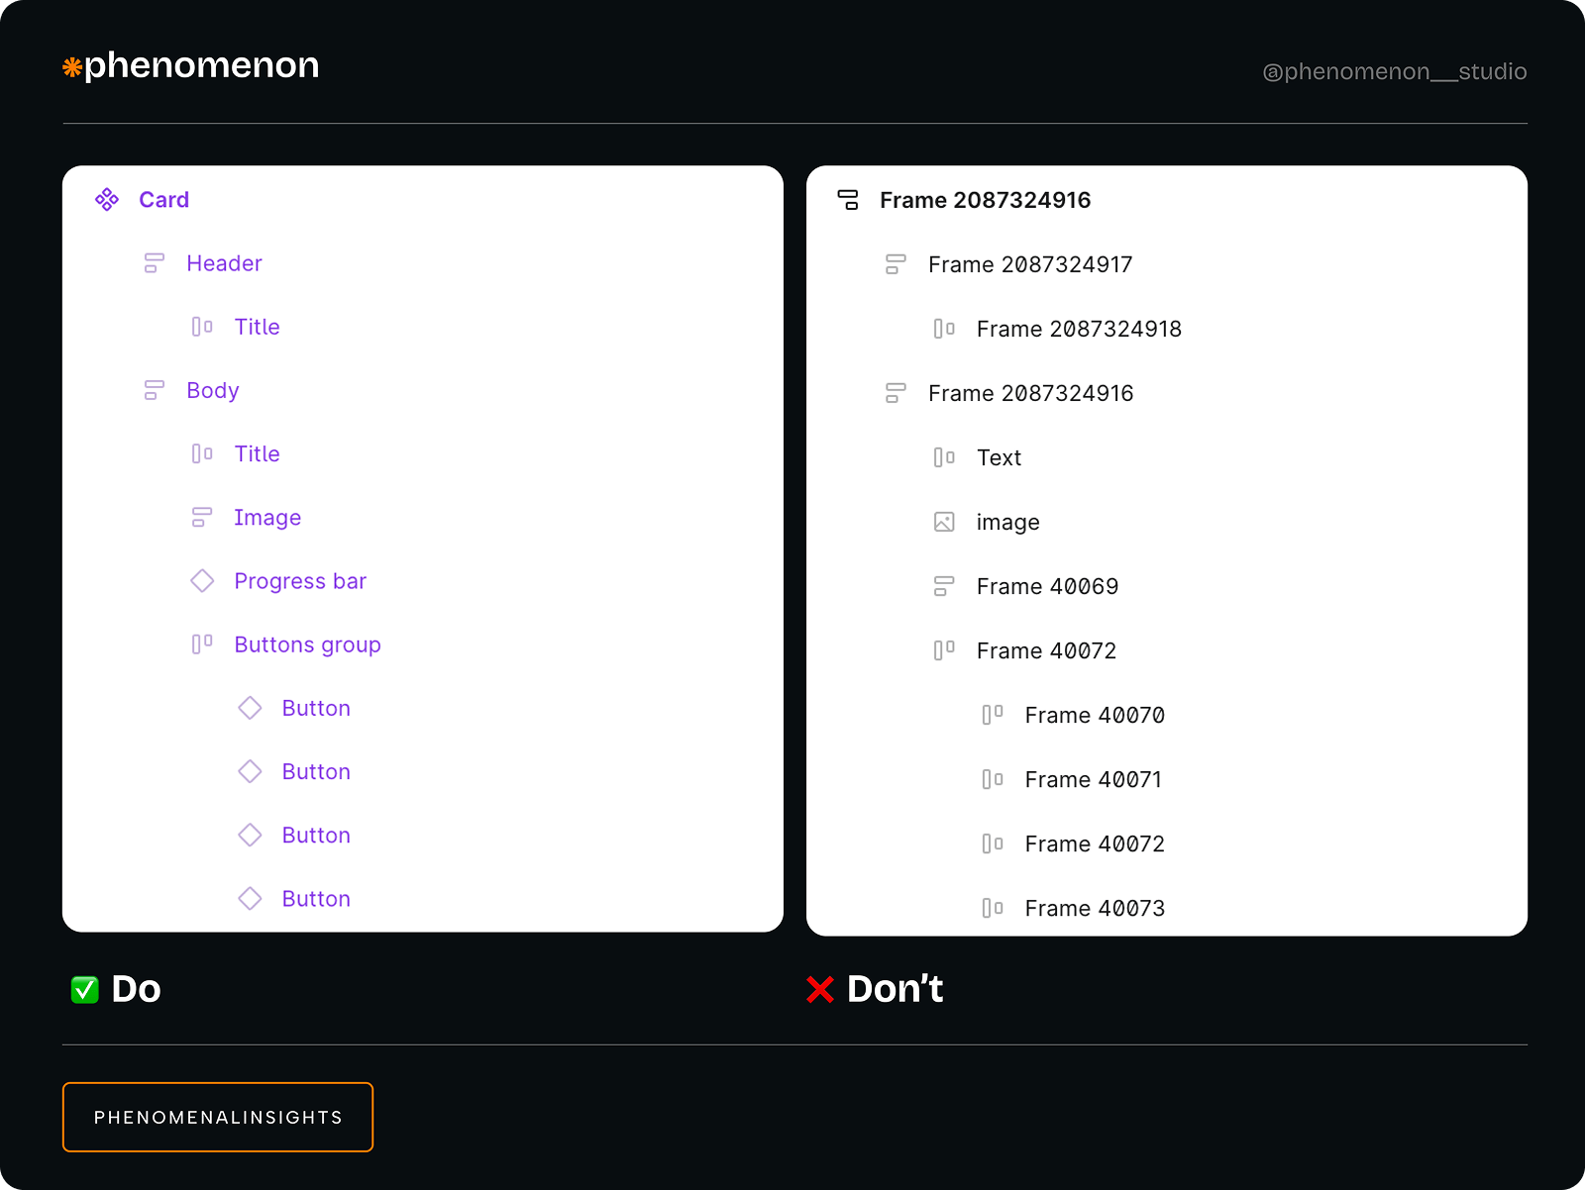Select the frame icon next to Image
The image size is (1585, 1190).
pos(202,517)
